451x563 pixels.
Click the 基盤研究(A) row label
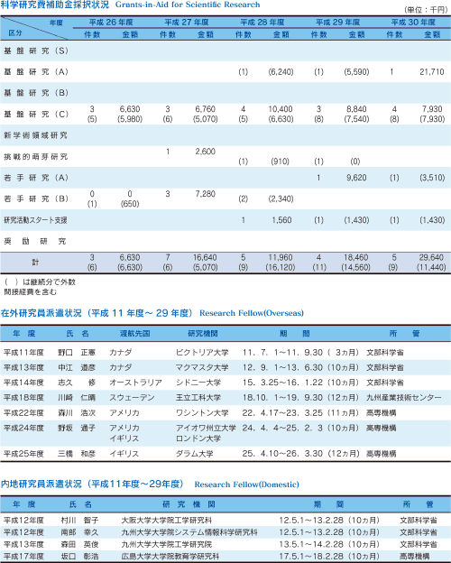[x=36, y=72]
